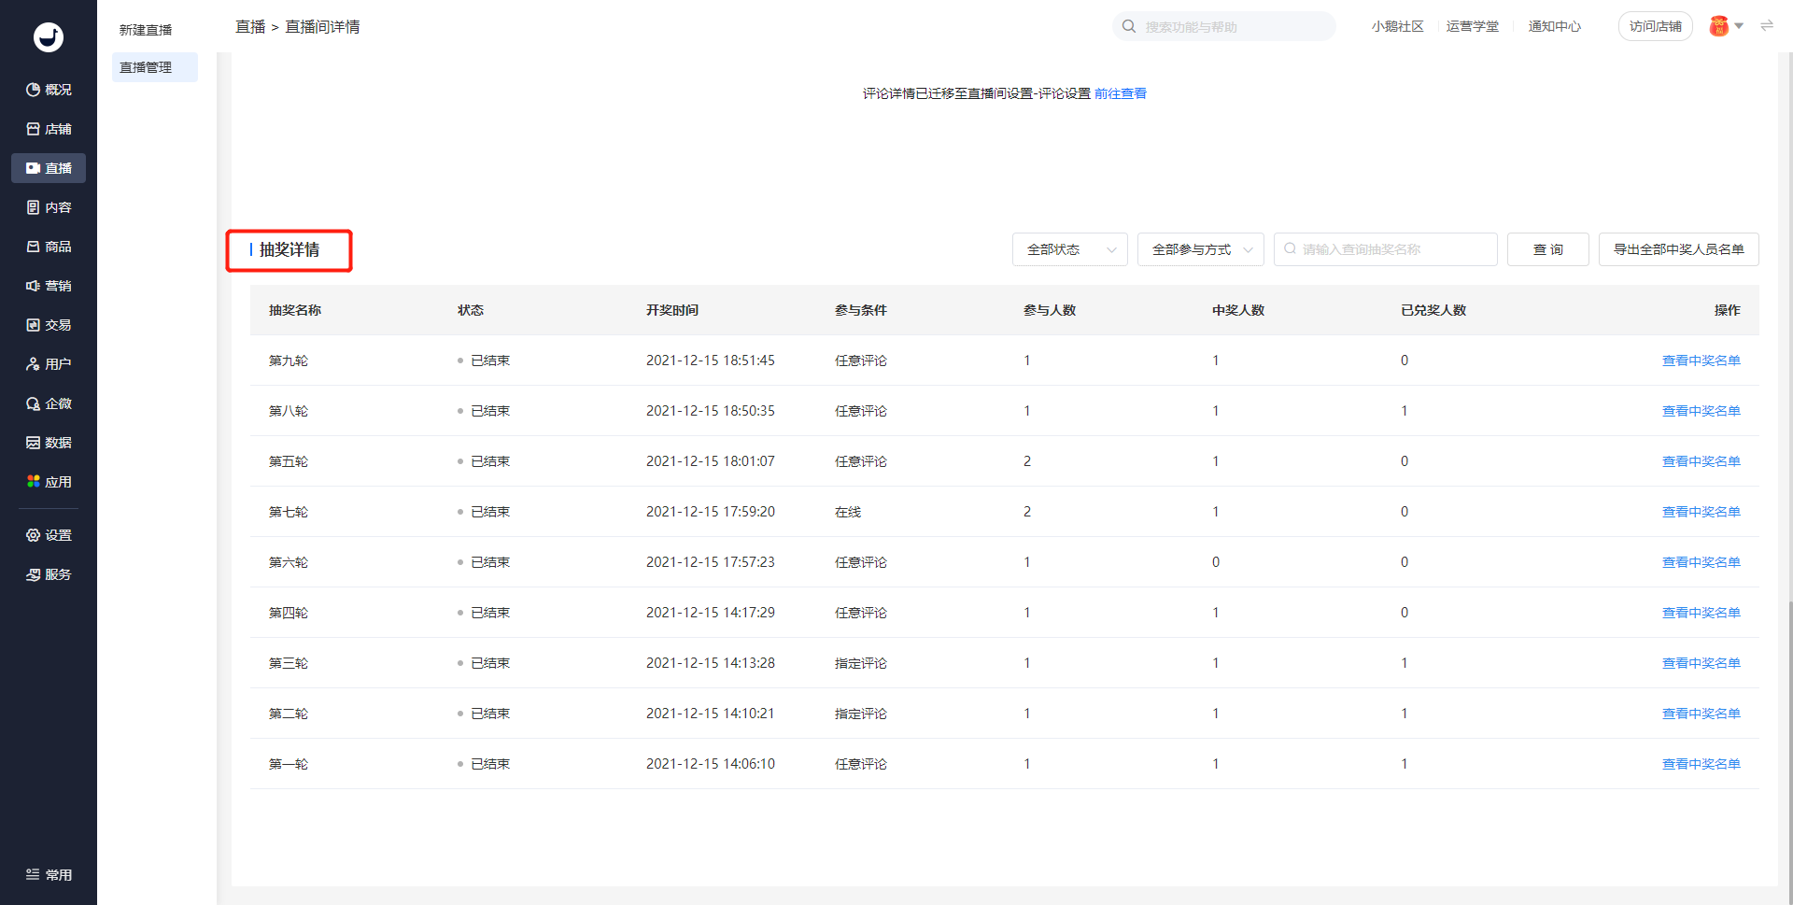Screen dimensions: 1793x905
Task: Open 设置 settings in sidebar
Action: [49, 535]
